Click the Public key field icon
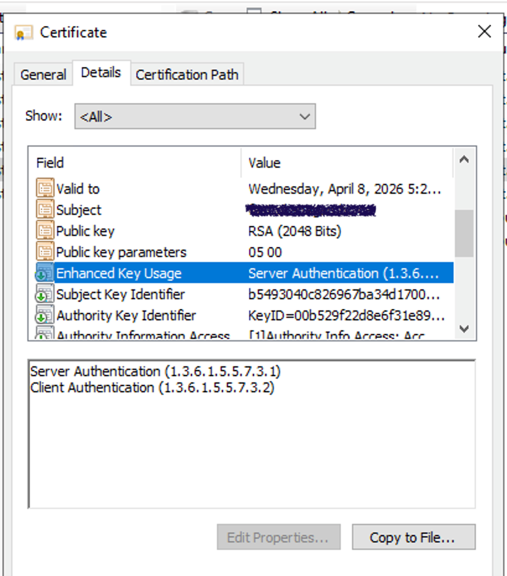This screenshot has height=576, width=507. tap(45, 231)
